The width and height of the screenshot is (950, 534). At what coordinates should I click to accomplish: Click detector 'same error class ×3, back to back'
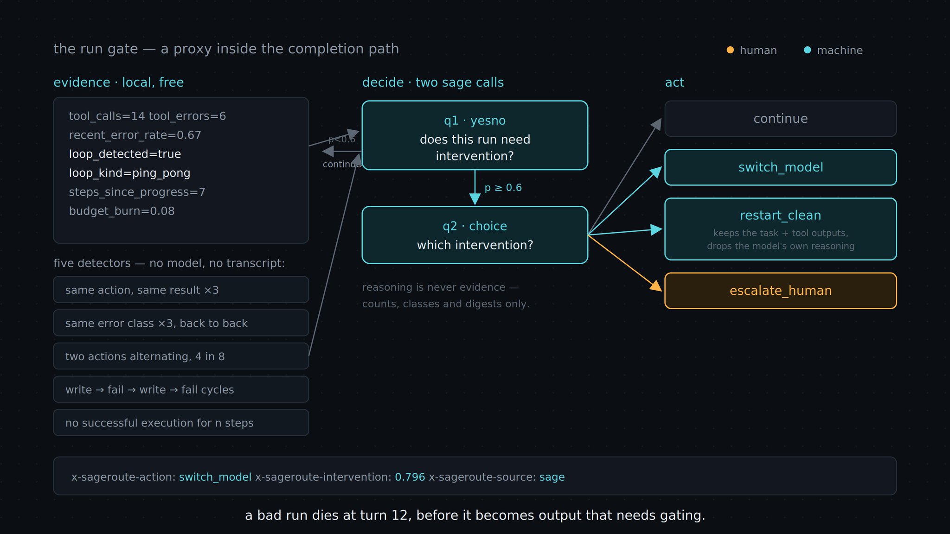coord(181,323)
